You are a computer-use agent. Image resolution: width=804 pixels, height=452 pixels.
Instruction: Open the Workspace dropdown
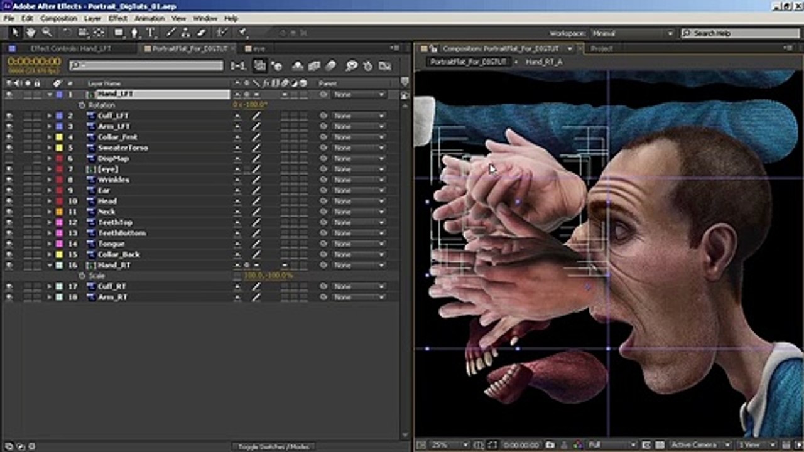click(x=633, y=33)
